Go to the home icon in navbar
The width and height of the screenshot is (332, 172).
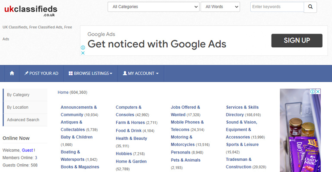[12, 74]
